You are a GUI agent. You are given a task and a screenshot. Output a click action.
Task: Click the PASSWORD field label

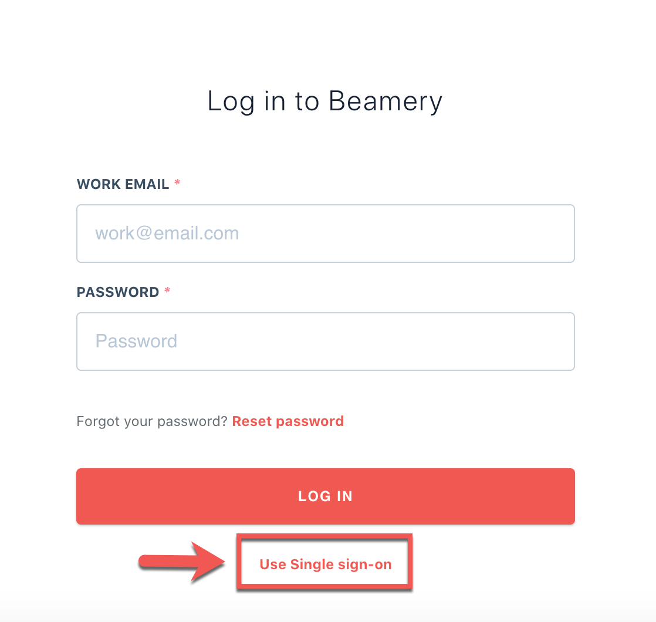pyautogui.click(x=118, y=292)
